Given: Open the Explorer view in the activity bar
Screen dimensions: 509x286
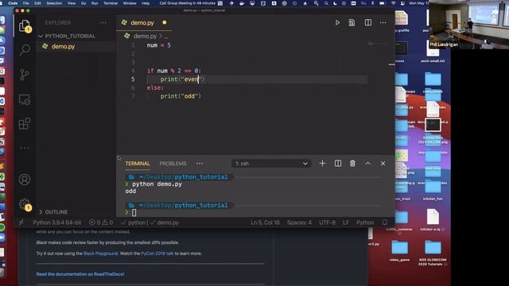Looking at the screenshot, I should point(25,25).
